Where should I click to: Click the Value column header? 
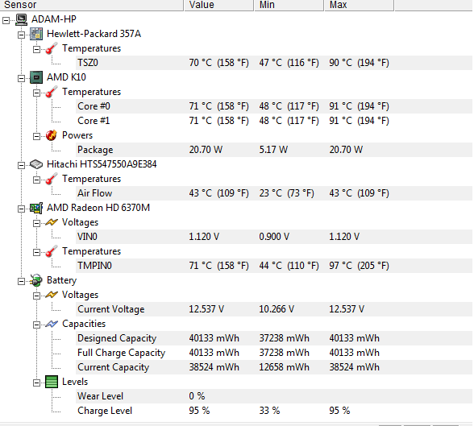(x=219, y=5)
